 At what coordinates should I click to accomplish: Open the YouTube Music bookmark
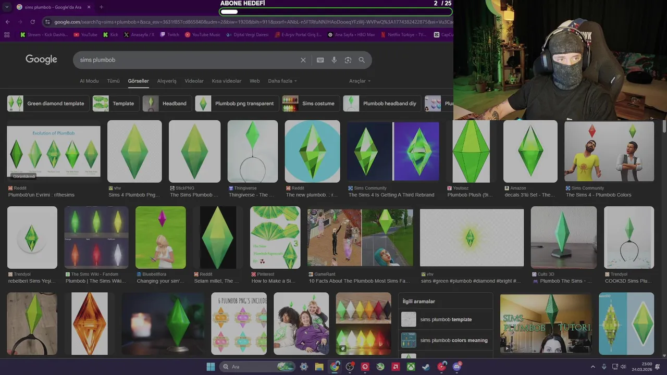(x=203, y=35)
